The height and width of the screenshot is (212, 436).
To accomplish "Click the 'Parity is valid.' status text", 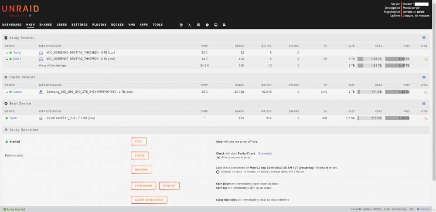I will tap(14, 156).
